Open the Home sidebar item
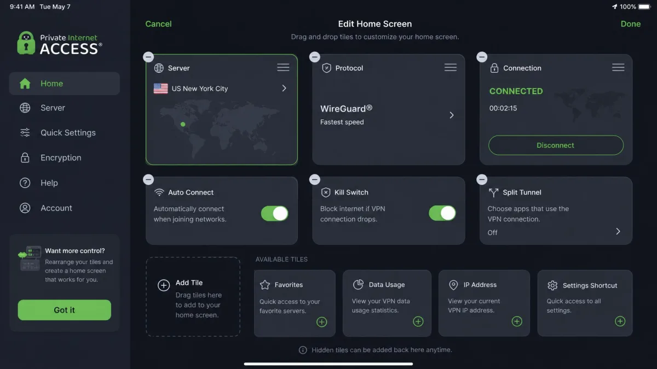 point(65,84)
